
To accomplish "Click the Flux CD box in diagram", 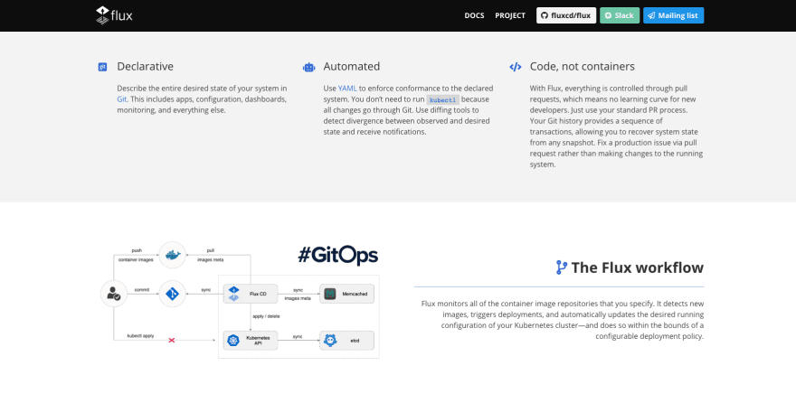I will (251, 294).
